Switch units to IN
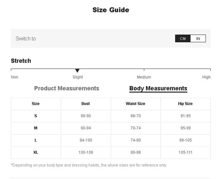 coord(198,39)
